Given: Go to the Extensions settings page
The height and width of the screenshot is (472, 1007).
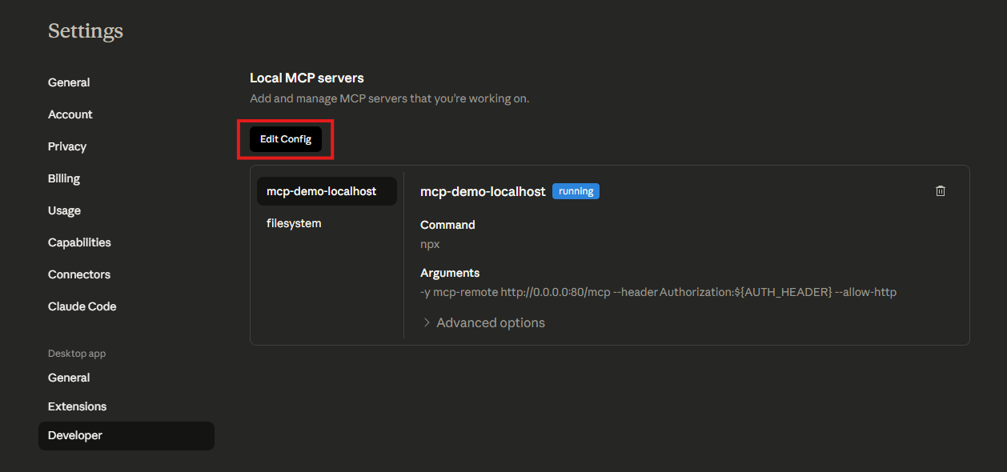Looking at the screenshot, I should (x=77, y=406).
